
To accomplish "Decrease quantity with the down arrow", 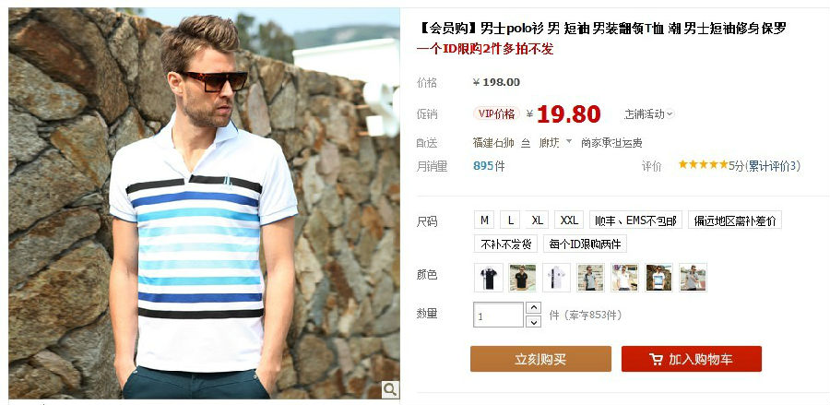I will tap(533, 321).
